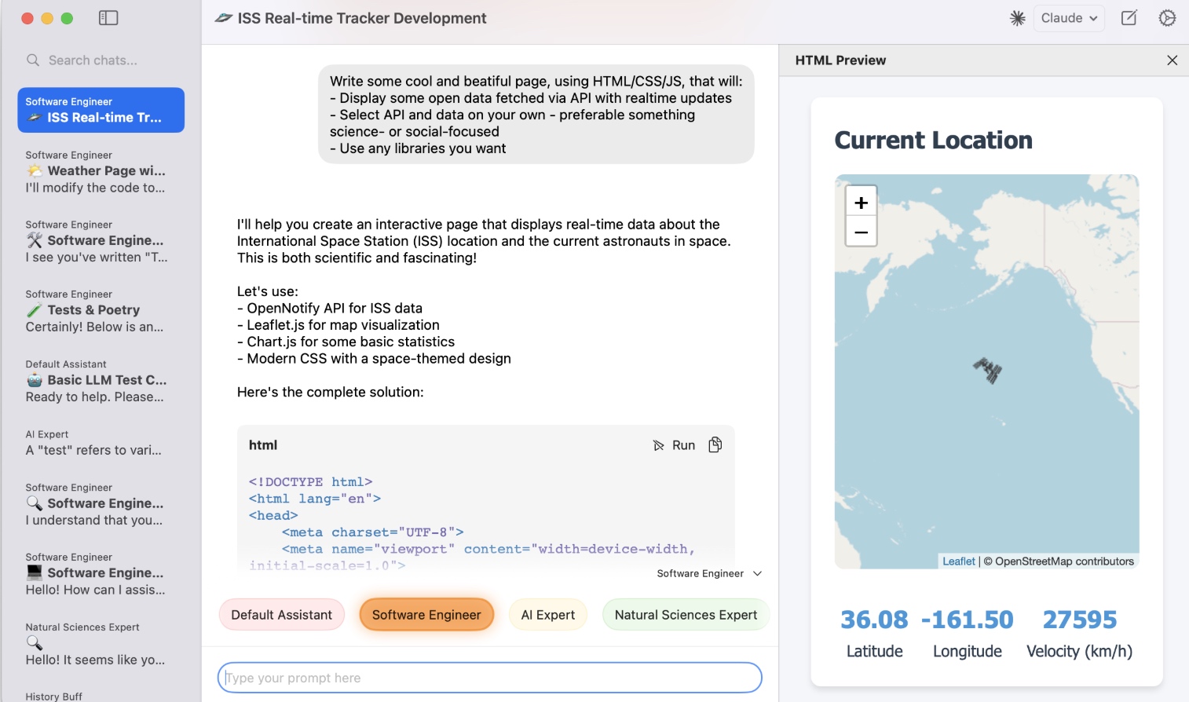Viewport: 1189px width, 702px height.
Task: Click the longitude value -161.50
Action: tap(968, 620)
